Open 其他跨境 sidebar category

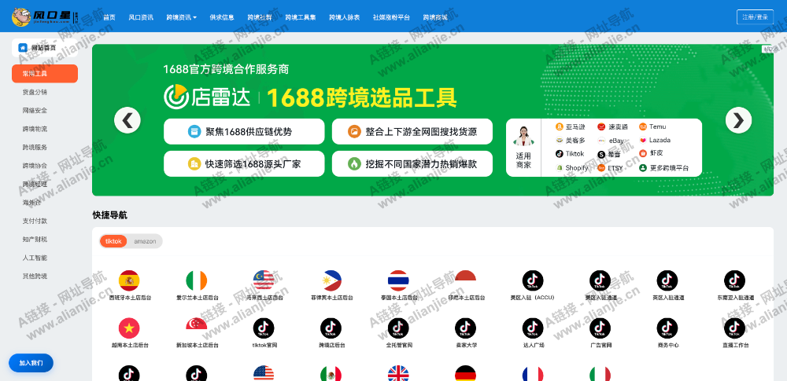pyautogui.click(x=35, y=276)
